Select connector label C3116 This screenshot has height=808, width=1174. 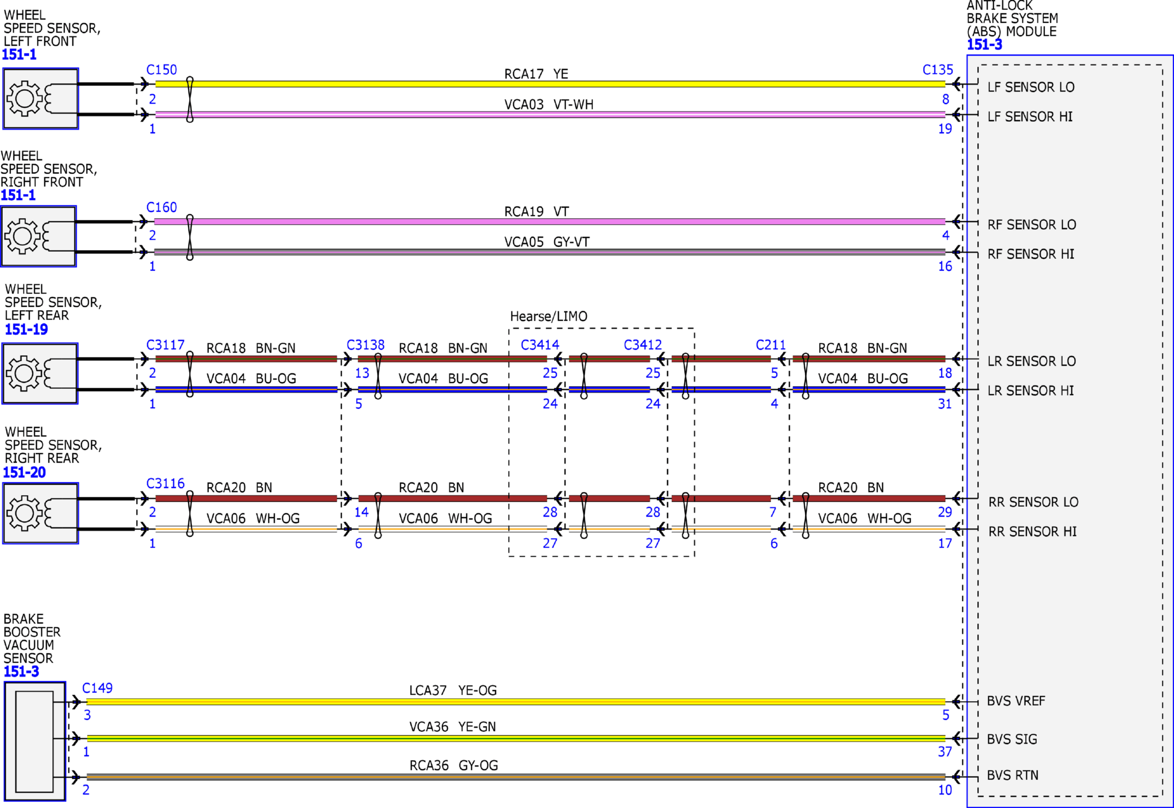165,484
